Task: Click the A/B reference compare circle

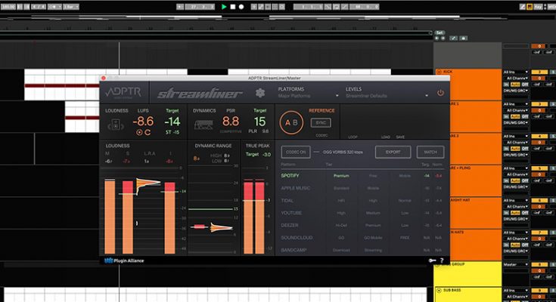Action: 292,122
